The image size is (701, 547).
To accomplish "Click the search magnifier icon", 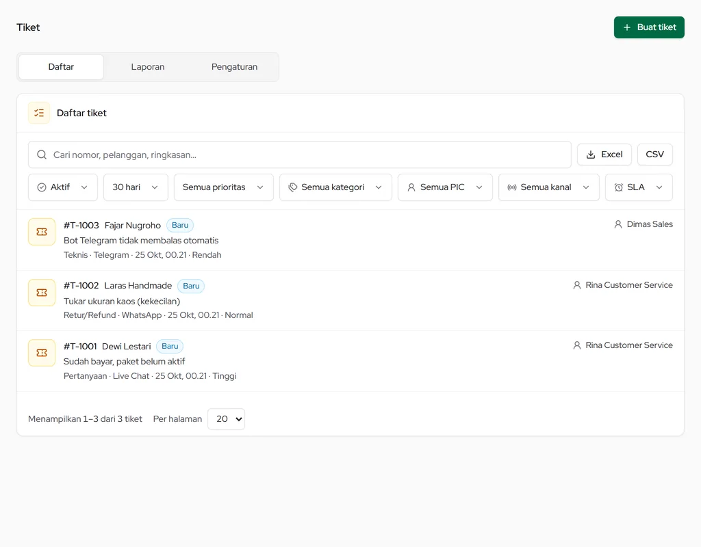I will 42,155.
